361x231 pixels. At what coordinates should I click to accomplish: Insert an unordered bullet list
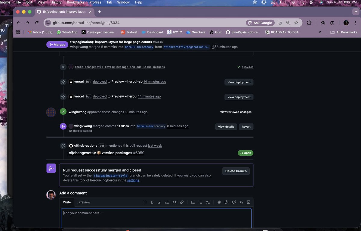(x=200, y=202)
